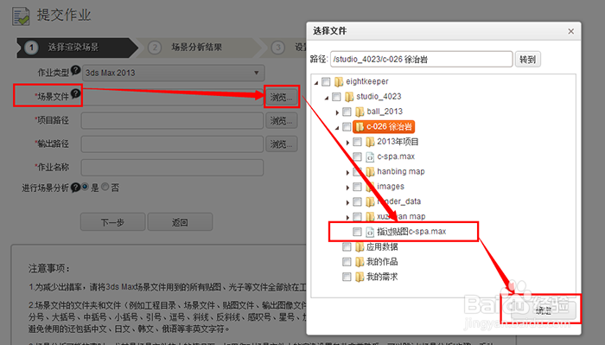Select the 指过贴图c-spa.max file name
This screenshot has width=605, height=345.
point(411,232)
